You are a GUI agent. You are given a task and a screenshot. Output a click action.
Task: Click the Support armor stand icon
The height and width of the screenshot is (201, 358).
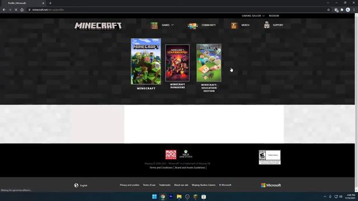(x=267, y=25)
